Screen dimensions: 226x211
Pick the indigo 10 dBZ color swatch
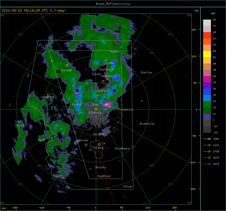pos(207,117)
